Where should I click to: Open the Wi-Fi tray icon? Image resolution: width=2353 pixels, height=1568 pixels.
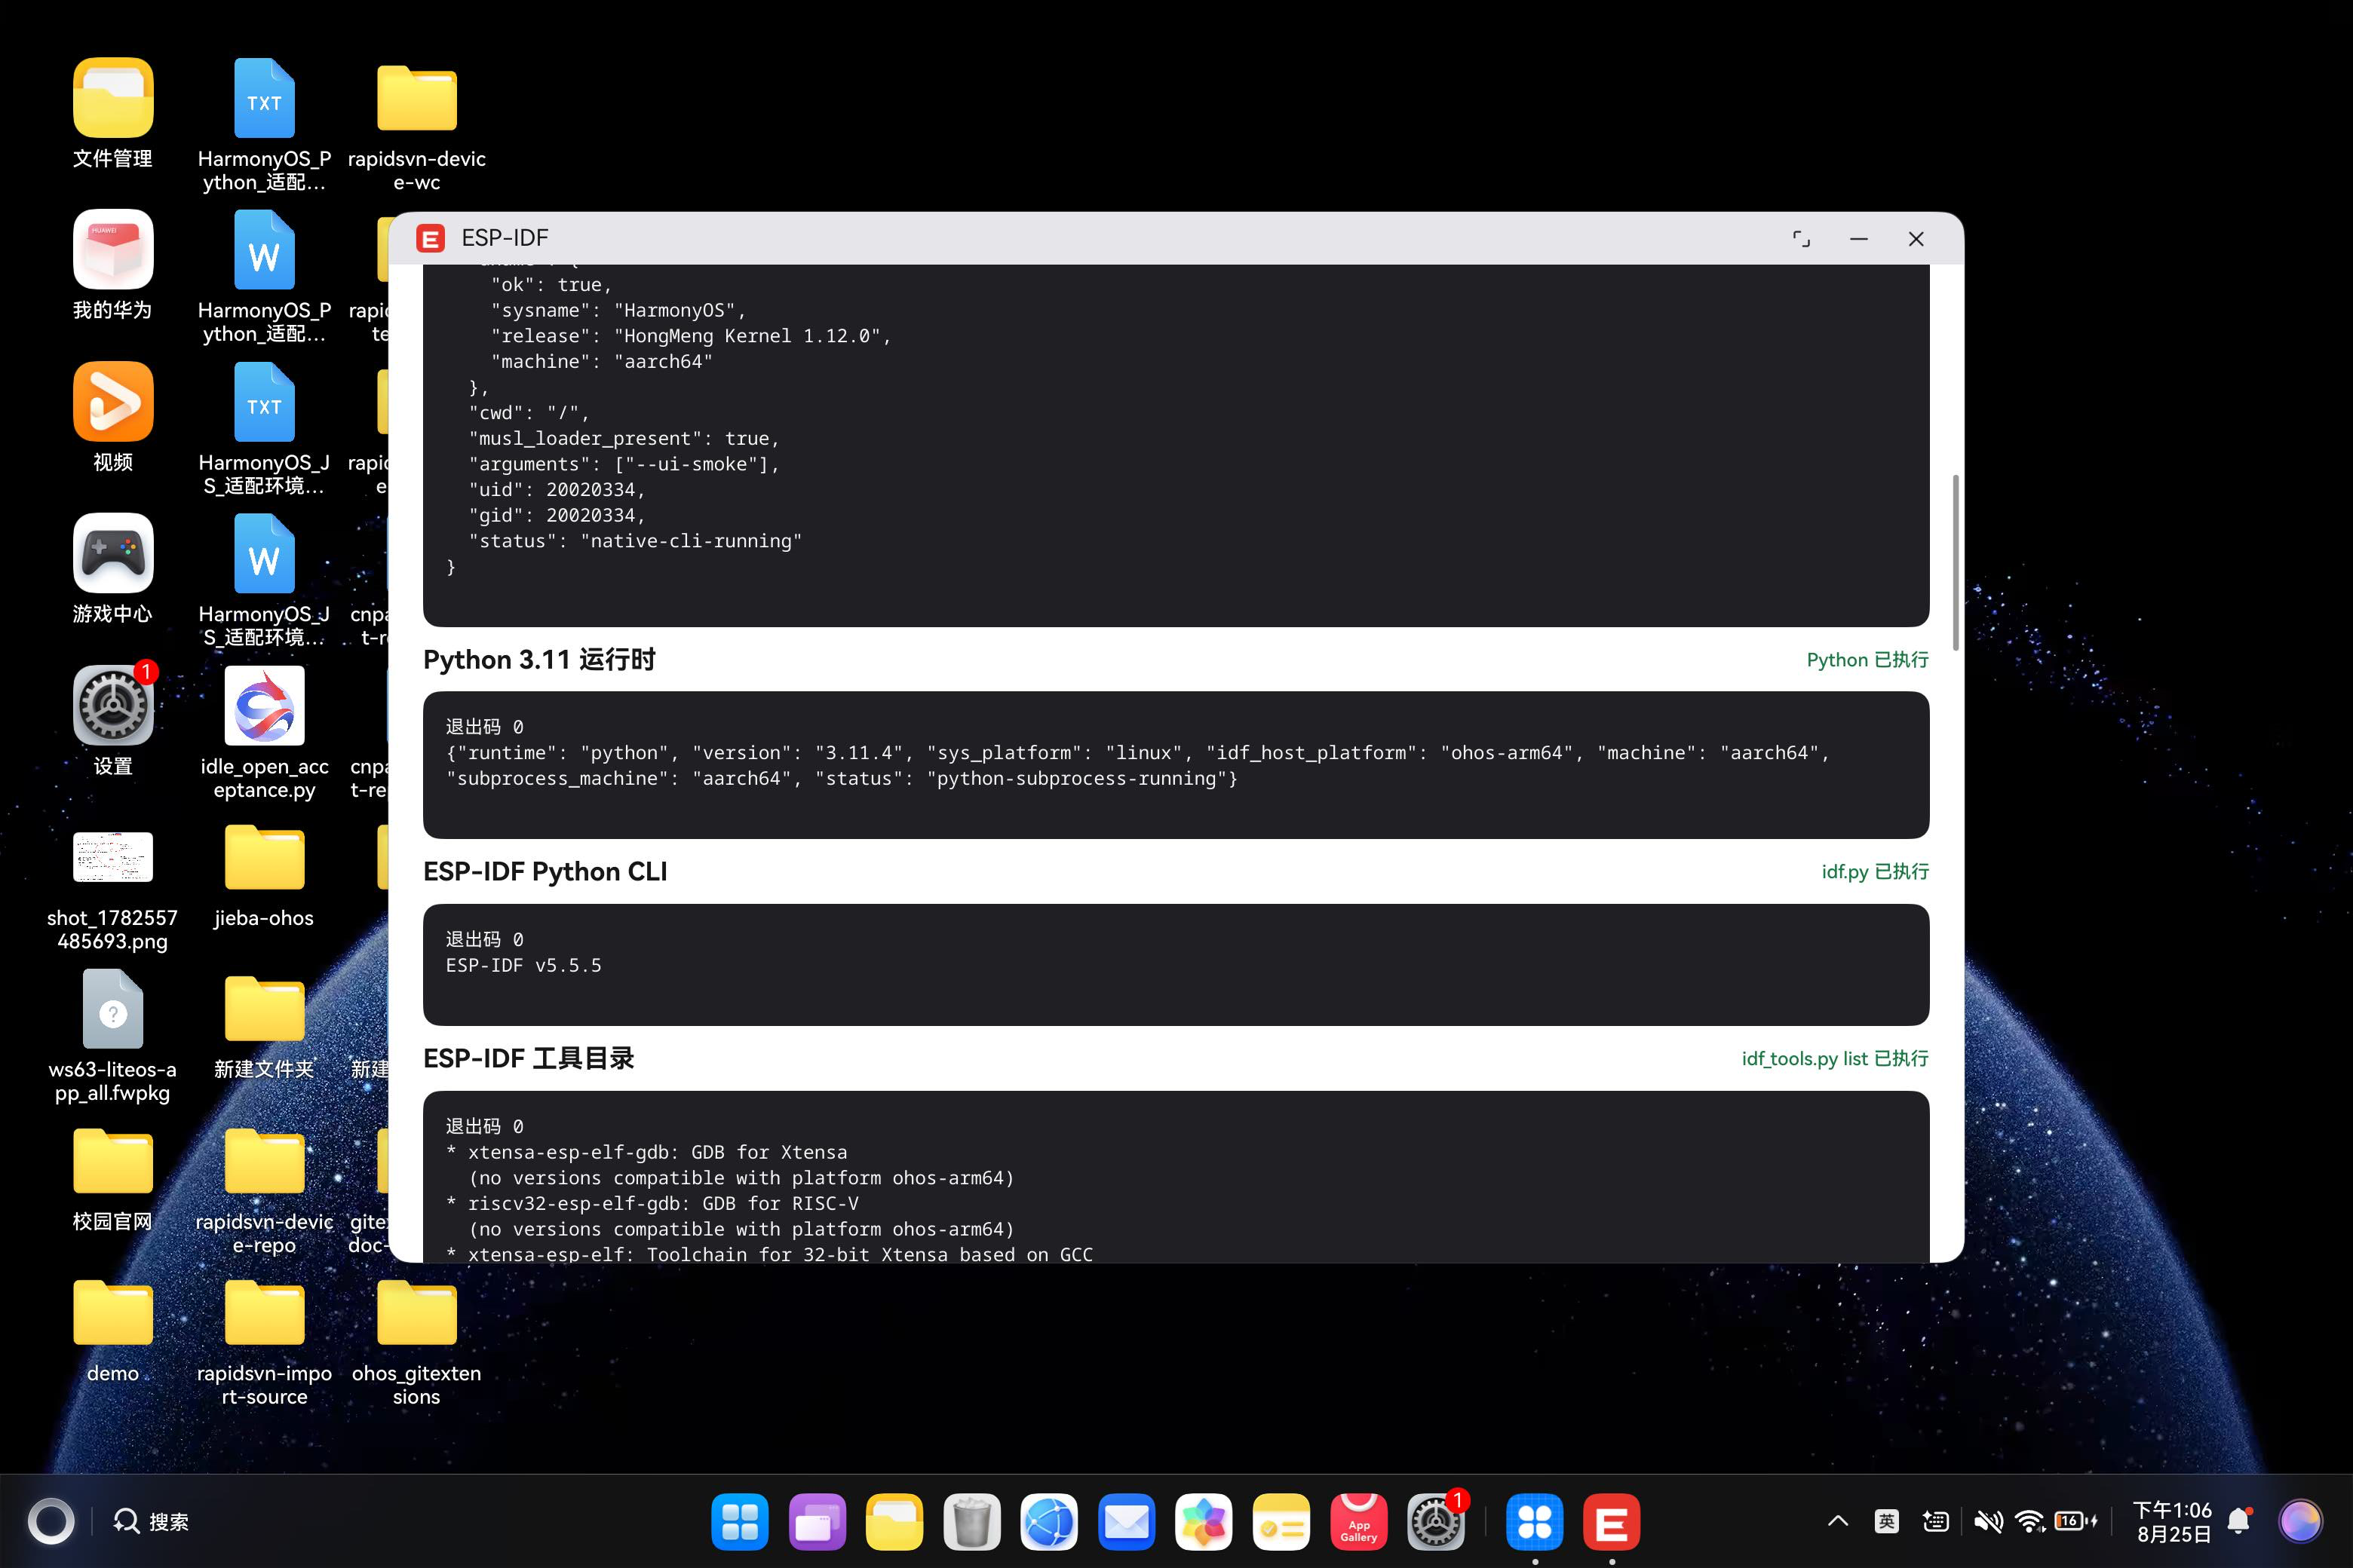2030,1521
